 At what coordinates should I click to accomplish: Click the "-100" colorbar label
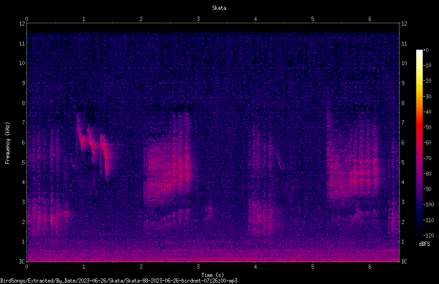point(428,205)
